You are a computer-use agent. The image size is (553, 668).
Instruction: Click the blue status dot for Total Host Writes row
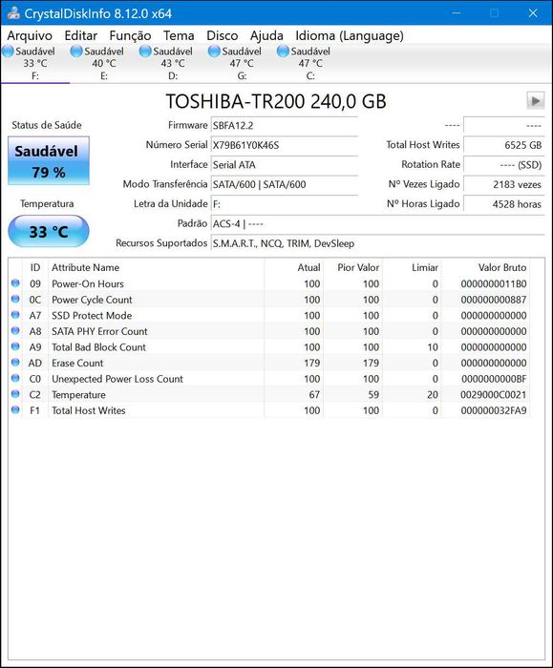pos(15,409)
